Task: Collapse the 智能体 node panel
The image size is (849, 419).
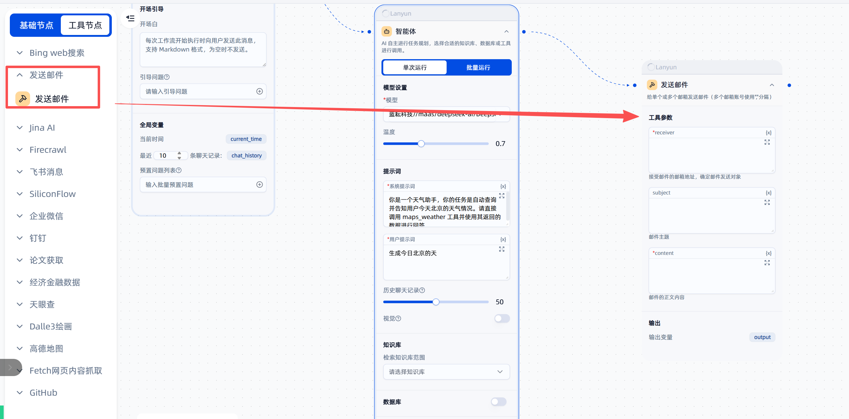Action: tap(506, 32)
